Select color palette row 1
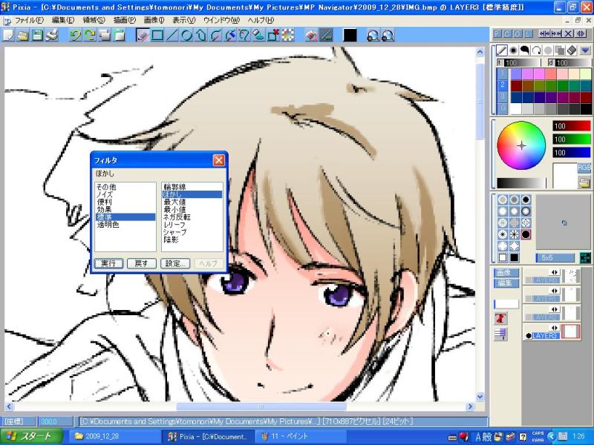 coord(503,73)
